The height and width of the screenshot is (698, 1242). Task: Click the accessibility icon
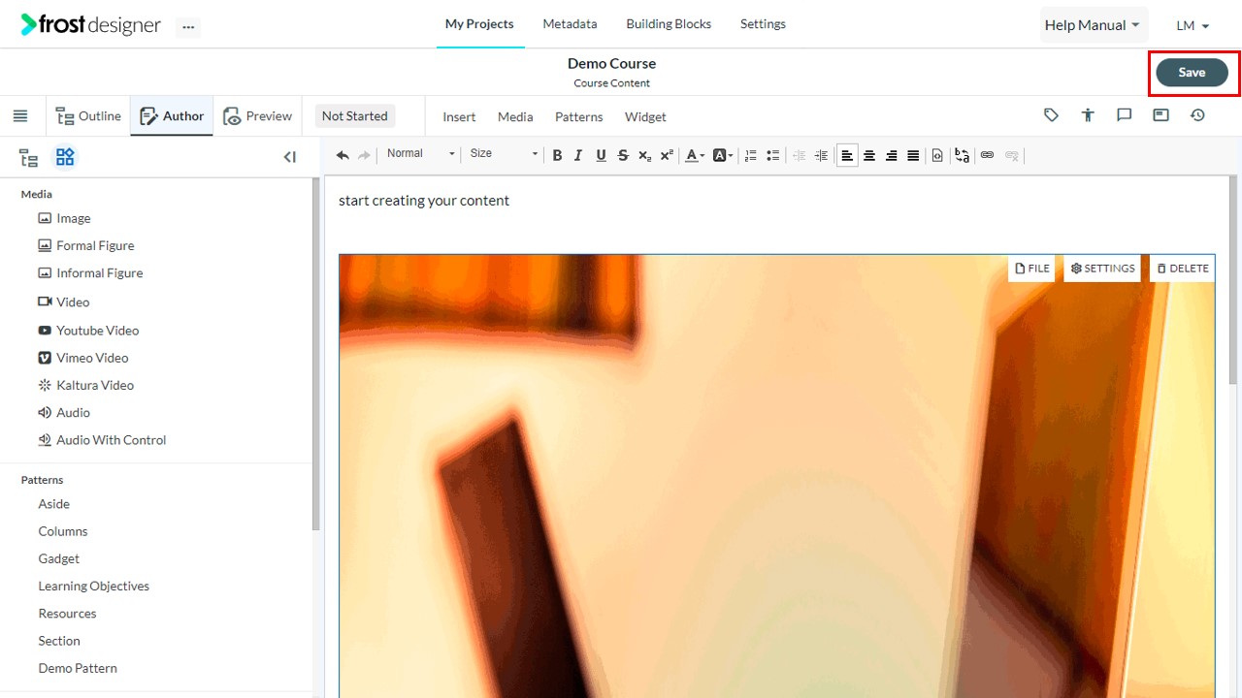point(1088,115)
